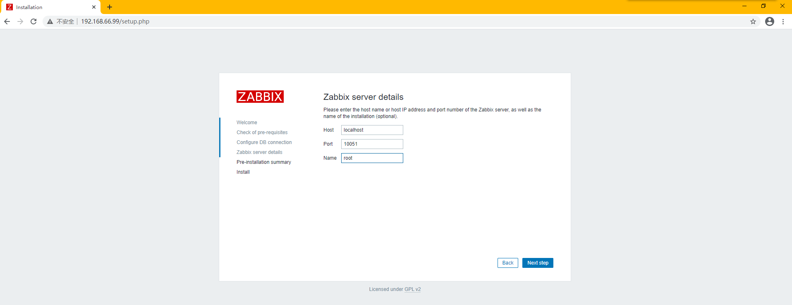Click the browser forward arrow
This screenshot has height=305, width=792.
20,21
